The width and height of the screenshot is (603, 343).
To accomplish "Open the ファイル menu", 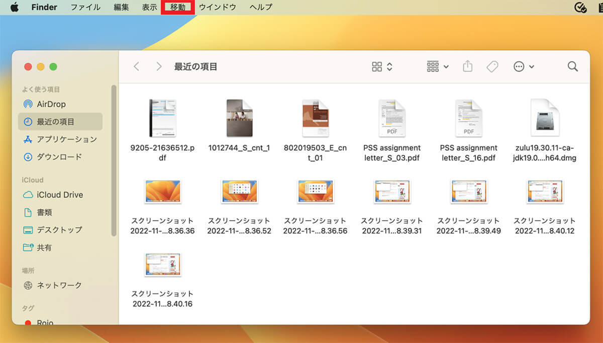I will tap(85, 7).
